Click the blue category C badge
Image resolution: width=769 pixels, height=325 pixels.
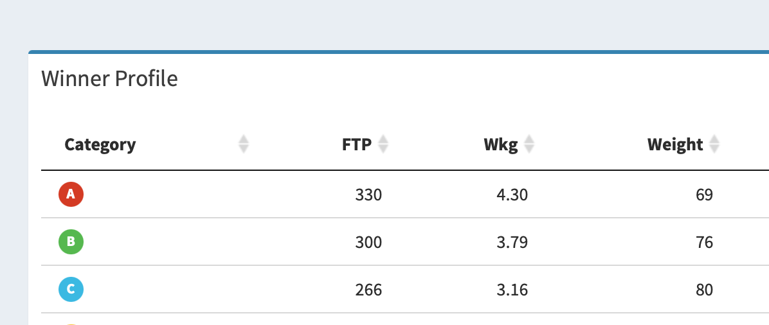pyautogui.click(x=71, y=289)
